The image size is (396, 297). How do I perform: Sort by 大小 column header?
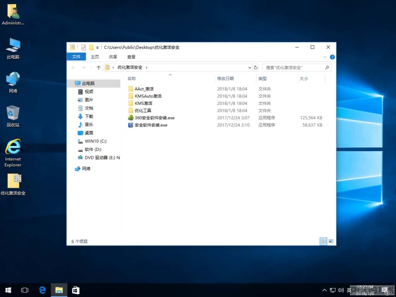click(x=311, y=79)
